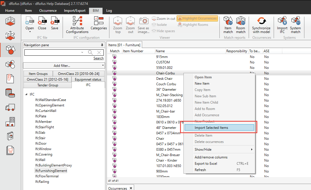Click the System match icon

(x=295, y=24)
